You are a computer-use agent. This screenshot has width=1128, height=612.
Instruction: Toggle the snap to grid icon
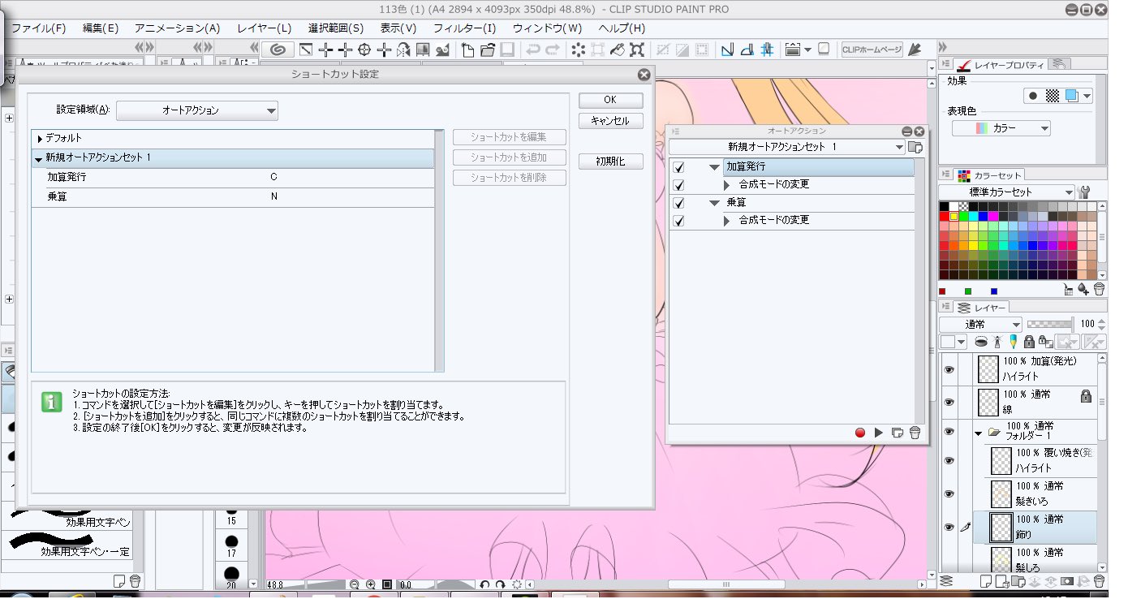tap(767, 50)
